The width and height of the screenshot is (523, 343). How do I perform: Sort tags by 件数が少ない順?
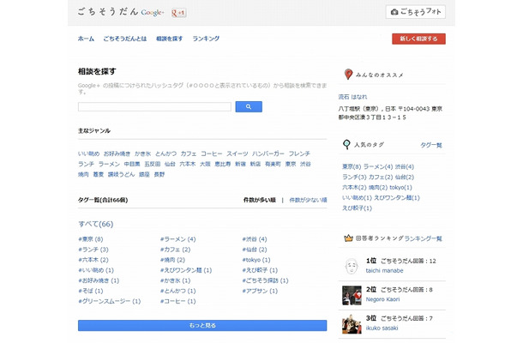[x=308, y=200]
